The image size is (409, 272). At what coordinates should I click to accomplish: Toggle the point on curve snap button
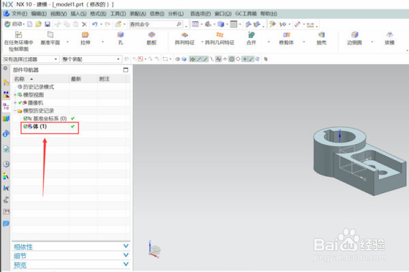(251, 59)
